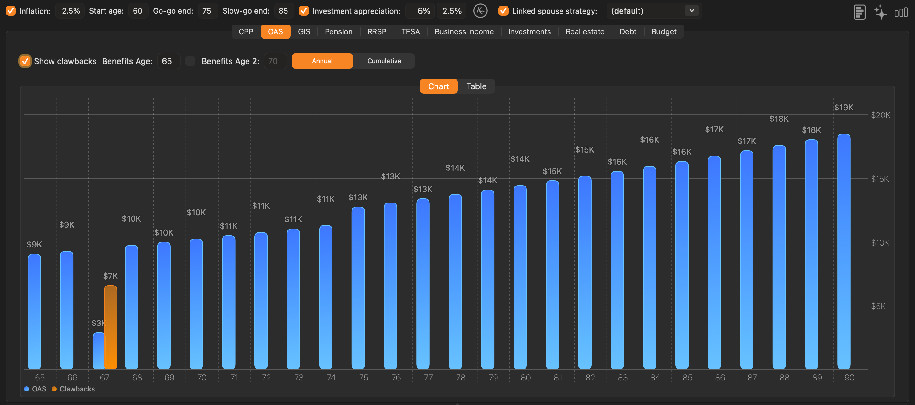
Task: Click the OAS bar for age 70
Action: coord(196,304)
